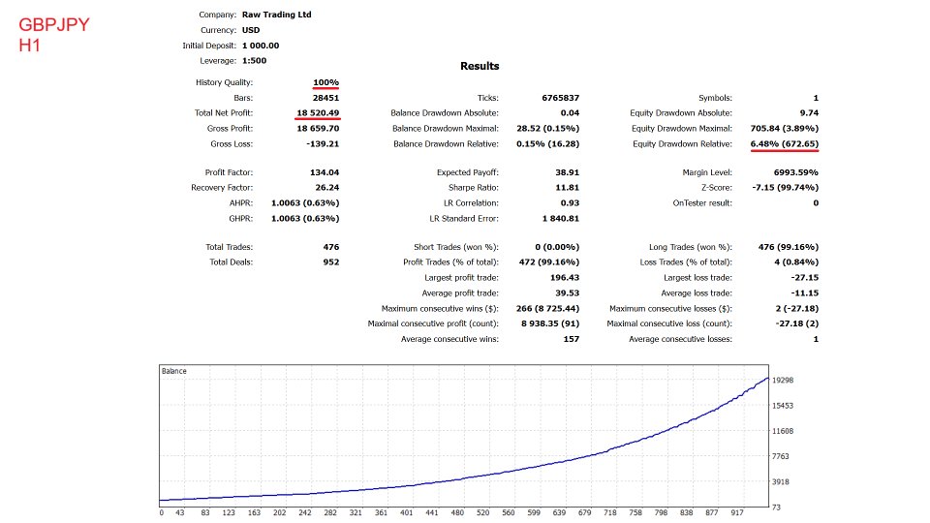Screen dimensions: 930x523
Task: Click the Margin Level value 6993.59%
Action: (796, 172)
